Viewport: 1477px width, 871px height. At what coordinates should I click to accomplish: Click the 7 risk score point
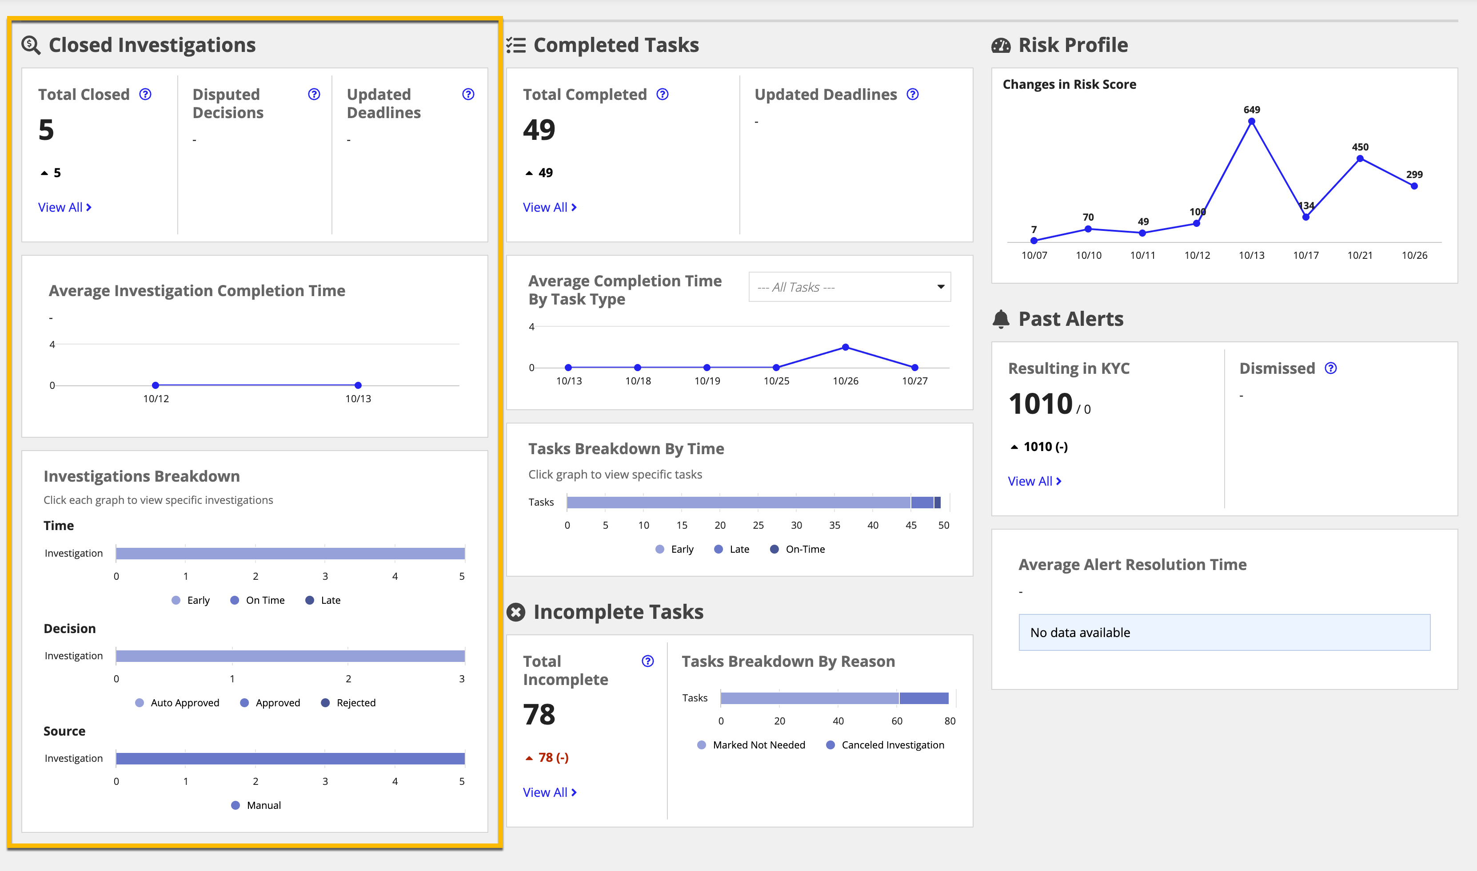tap(1034, 241)
